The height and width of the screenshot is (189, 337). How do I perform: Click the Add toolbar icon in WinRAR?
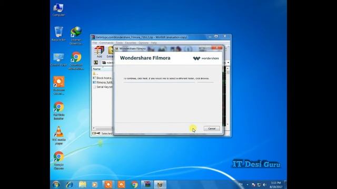click(x=99, y=52)
